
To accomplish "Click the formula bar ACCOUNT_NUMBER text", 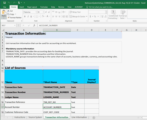I will point(48,25).
